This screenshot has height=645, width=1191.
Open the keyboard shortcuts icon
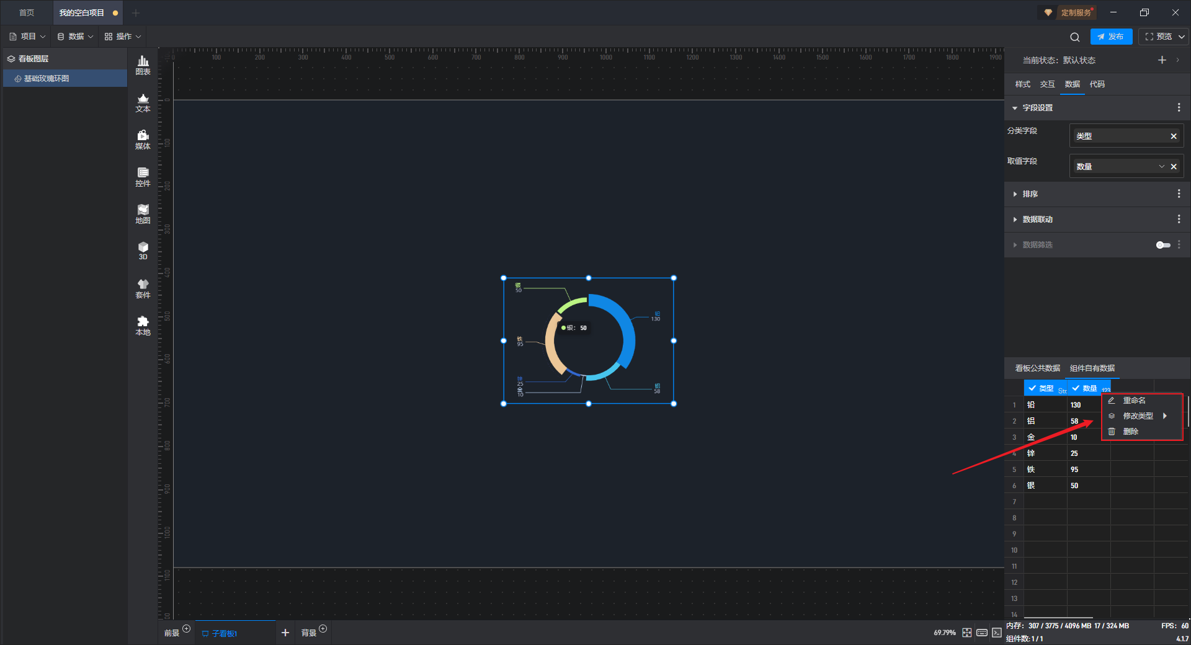(982, 633)
